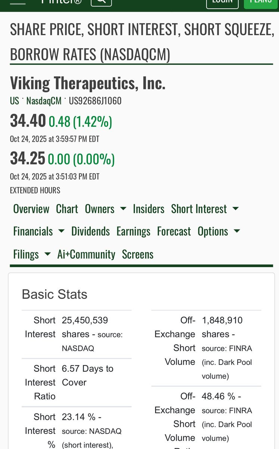Viewport: 279px width, 449px height.
Task: Switch to the Chart tab
Action: click(67, 209)
